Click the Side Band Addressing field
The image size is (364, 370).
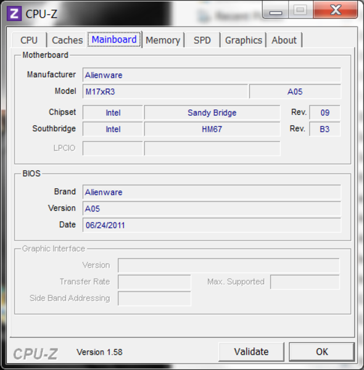pos(154,298)
